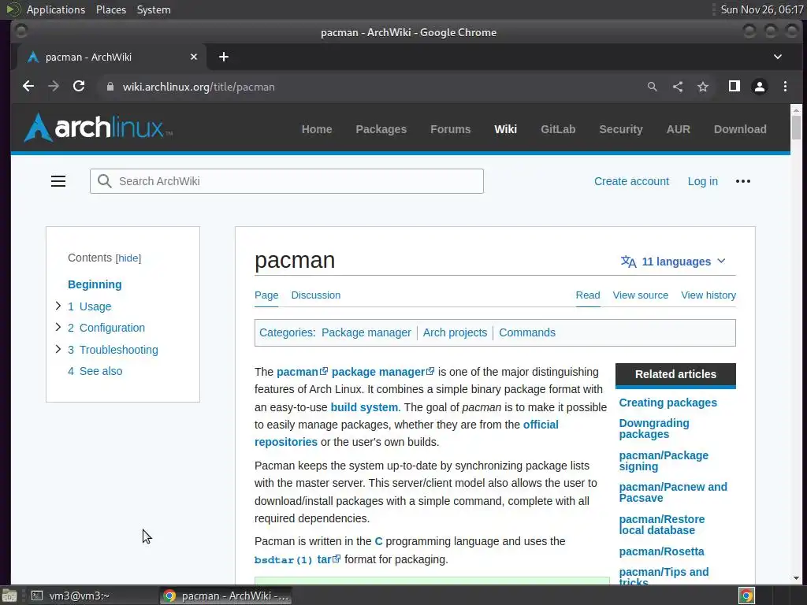
Task: Expand the Troubleshooting contents section
Action: [58, 349]
